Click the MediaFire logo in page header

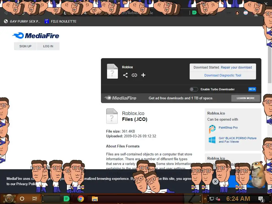[x=36, y=36]
